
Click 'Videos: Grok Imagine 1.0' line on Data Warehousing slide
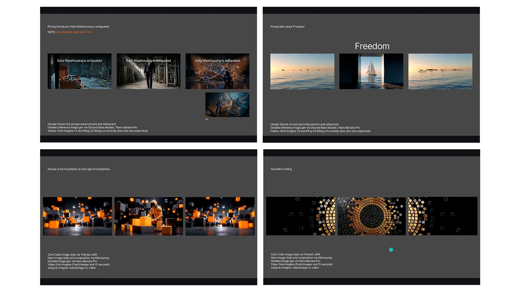pos(97,131)
